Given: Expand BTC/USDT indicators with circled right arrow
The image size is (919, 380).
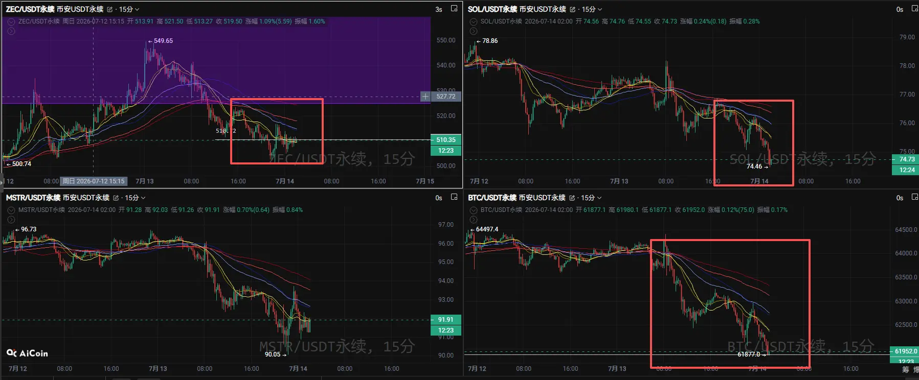Looking at the screenshot, I should point(474,220).
